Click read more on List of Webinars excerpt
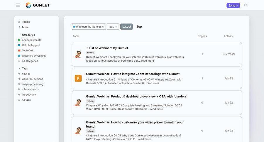This screenshot has width=264, height=142. 148,61
